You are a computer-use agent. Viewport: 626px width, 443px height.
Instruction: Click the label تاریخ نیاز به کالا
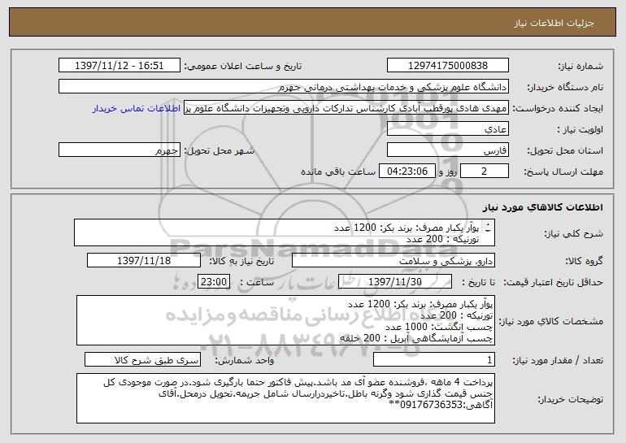click(x=241, y=261)
